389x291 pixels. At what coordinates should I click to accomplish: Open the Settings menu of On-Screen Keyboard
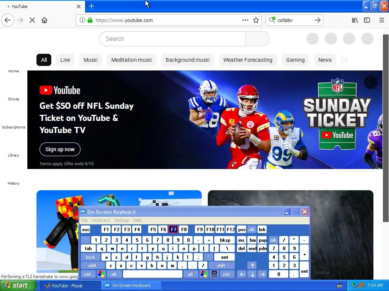click(x=121, y=220)
